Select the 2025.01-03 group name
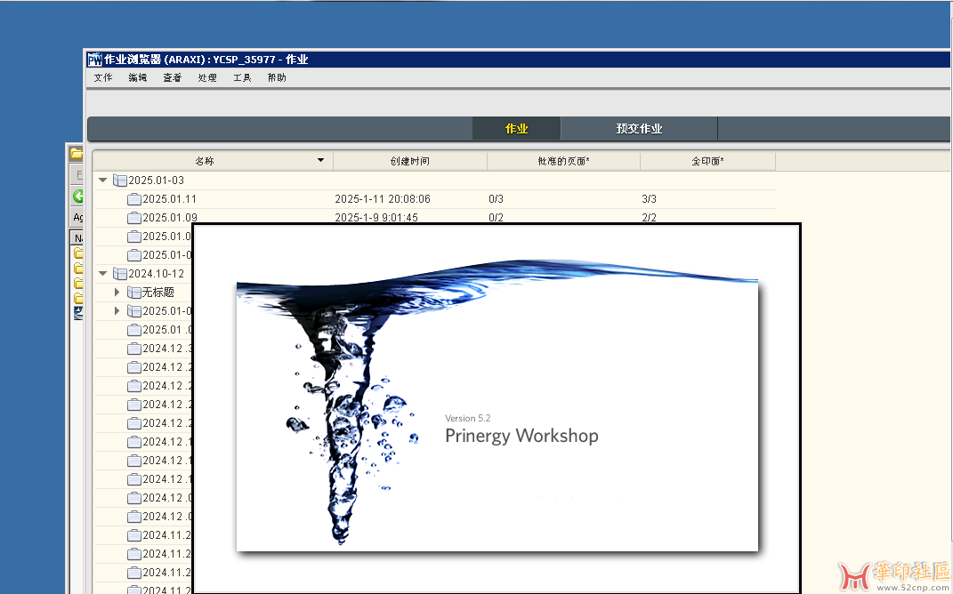This screenshot has width=953, height=594. pos(157,181)
